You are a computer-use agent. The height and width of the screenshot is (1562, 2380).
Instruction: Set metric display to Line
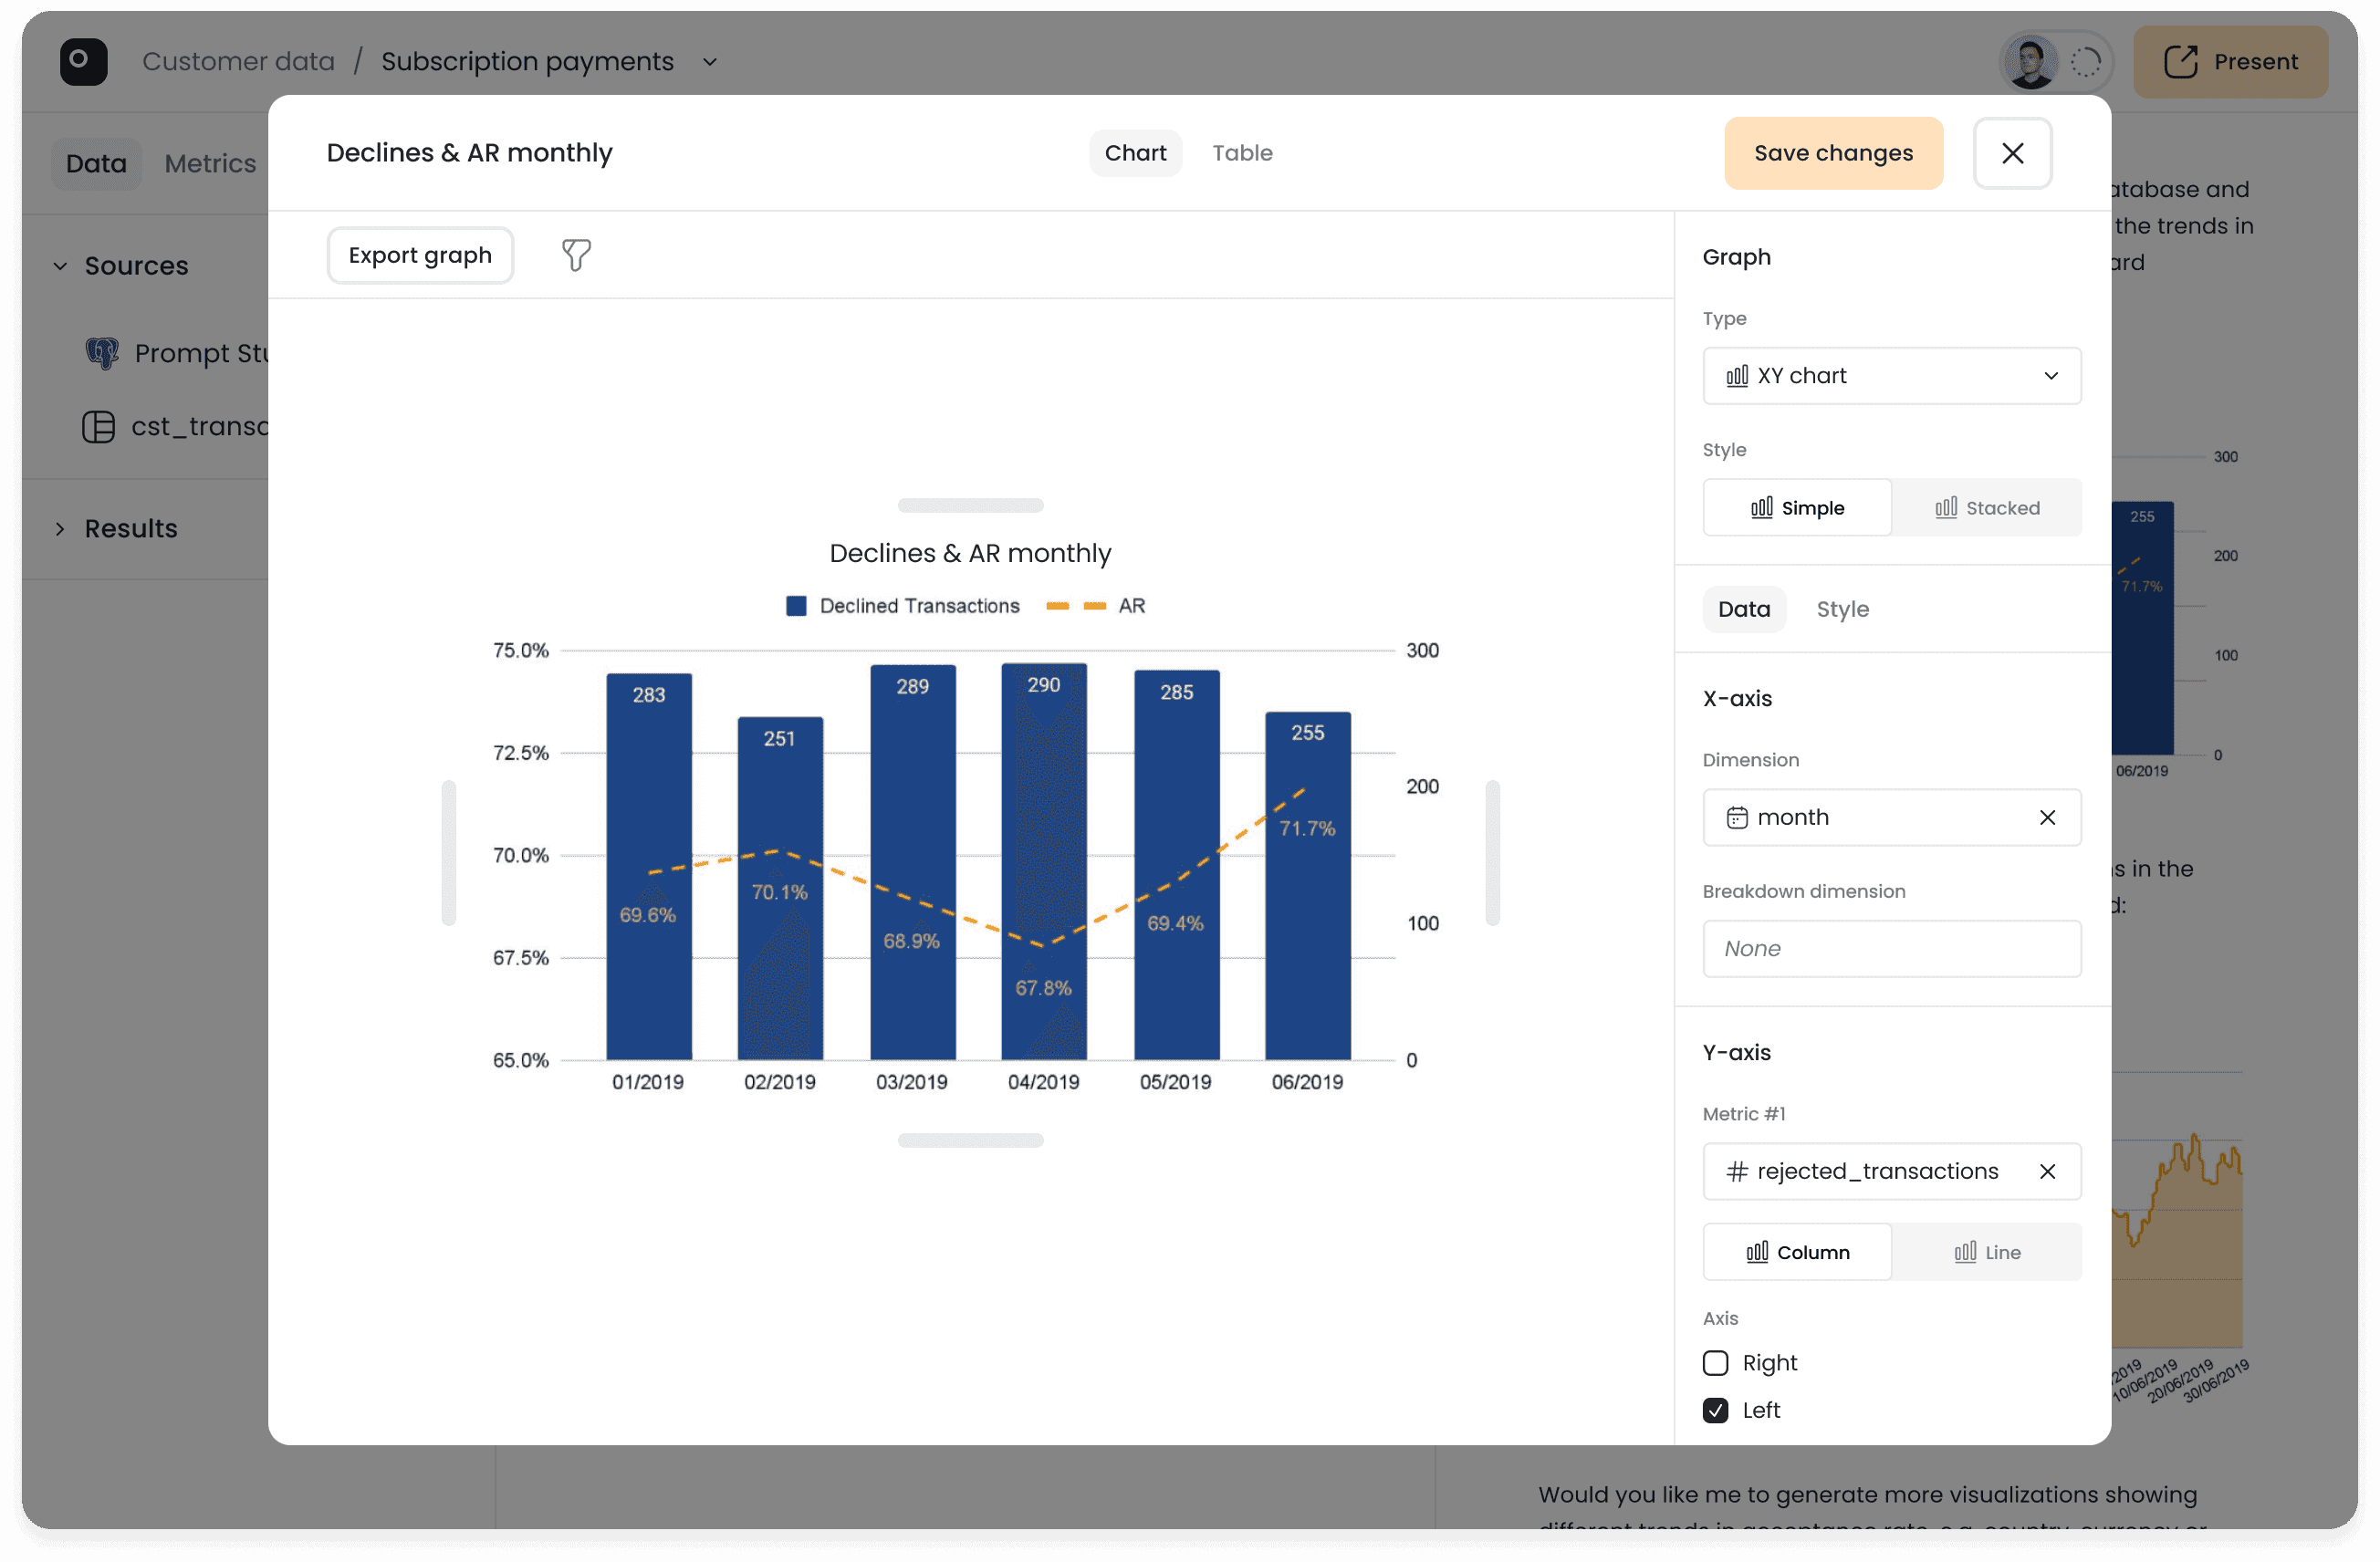click(x=1986, y=1252)
